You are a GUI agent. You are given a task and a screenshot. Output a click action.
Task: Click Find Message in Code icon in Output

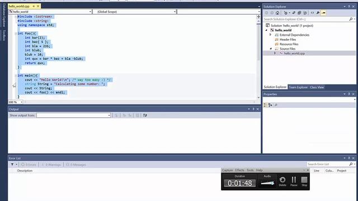pos(116,116)
